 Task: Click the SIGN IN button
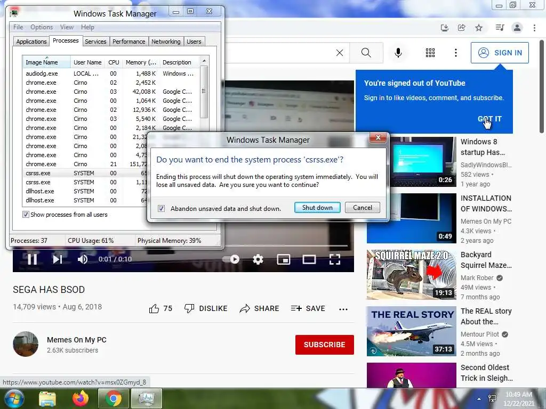(500, 53)
